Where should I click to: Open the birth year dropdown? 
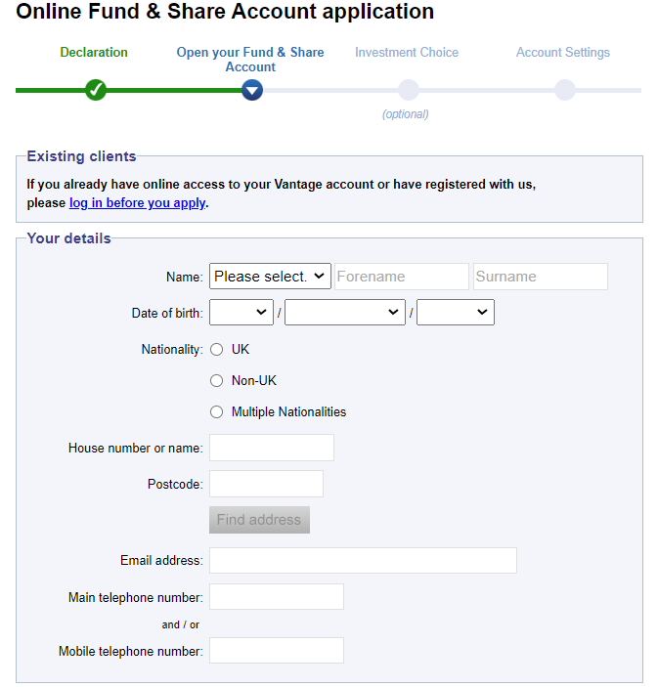[455, 312]
